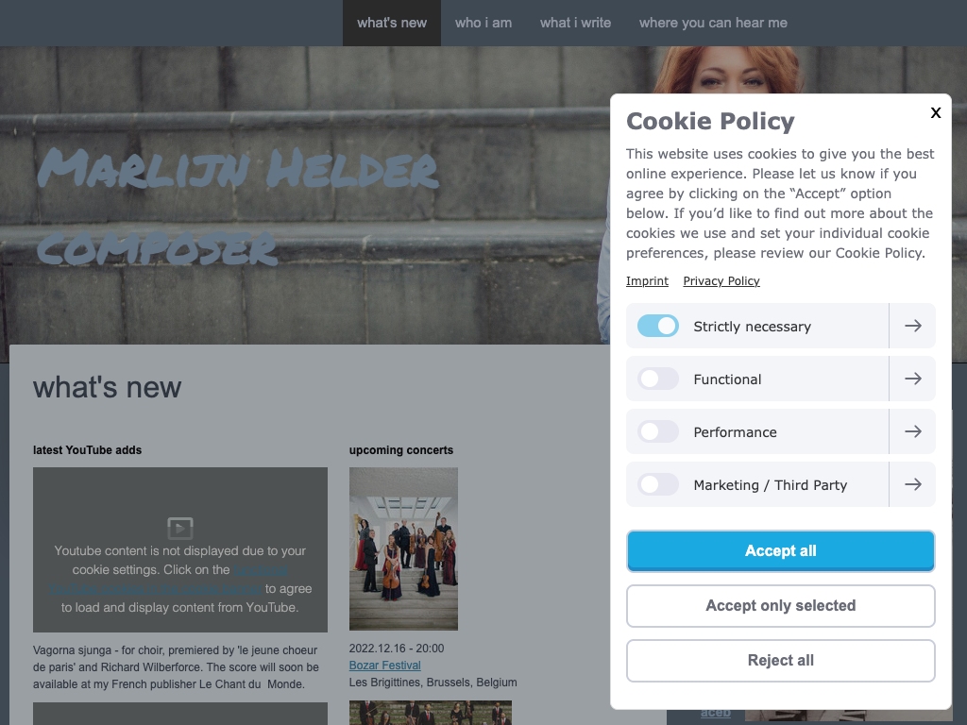
Task: Click Accept only selected button
Action: tap(781, 606)
